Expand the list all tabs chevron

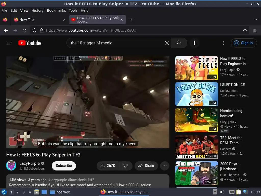256,20
